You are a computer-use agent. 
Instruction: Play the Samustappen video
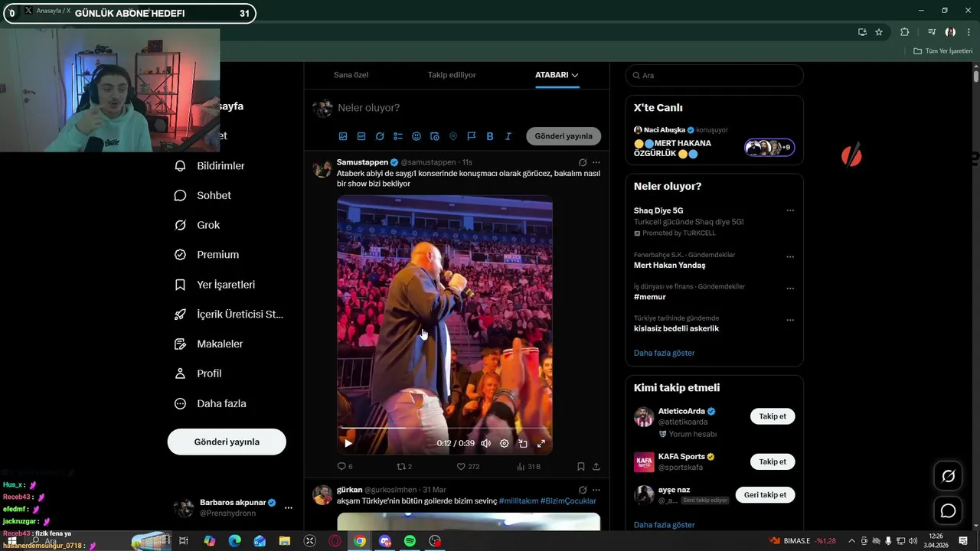click(348, 443)
